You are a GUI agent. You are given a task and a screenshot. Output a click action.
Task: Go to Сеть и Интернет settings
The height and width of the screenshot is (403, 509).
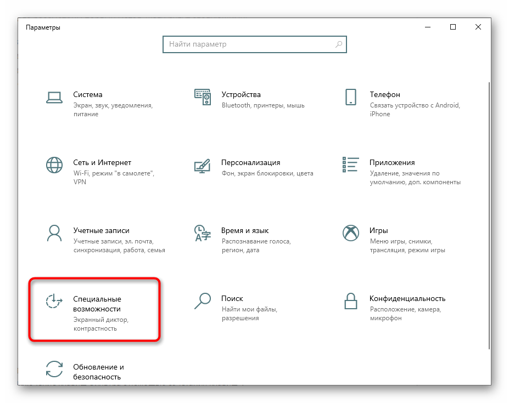(x=102, y=162)
